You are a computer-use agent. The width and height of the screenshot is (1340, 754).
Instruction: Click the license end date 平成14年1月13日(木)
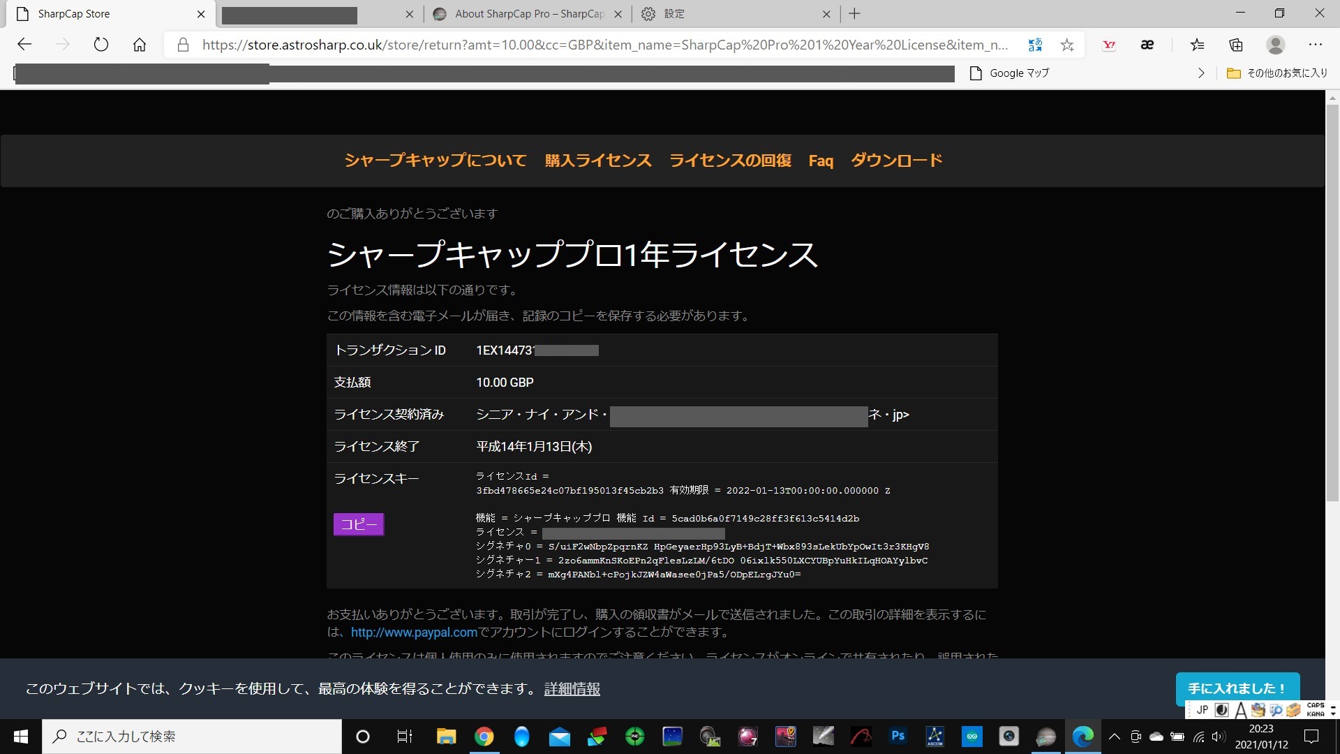pos(534,447)
